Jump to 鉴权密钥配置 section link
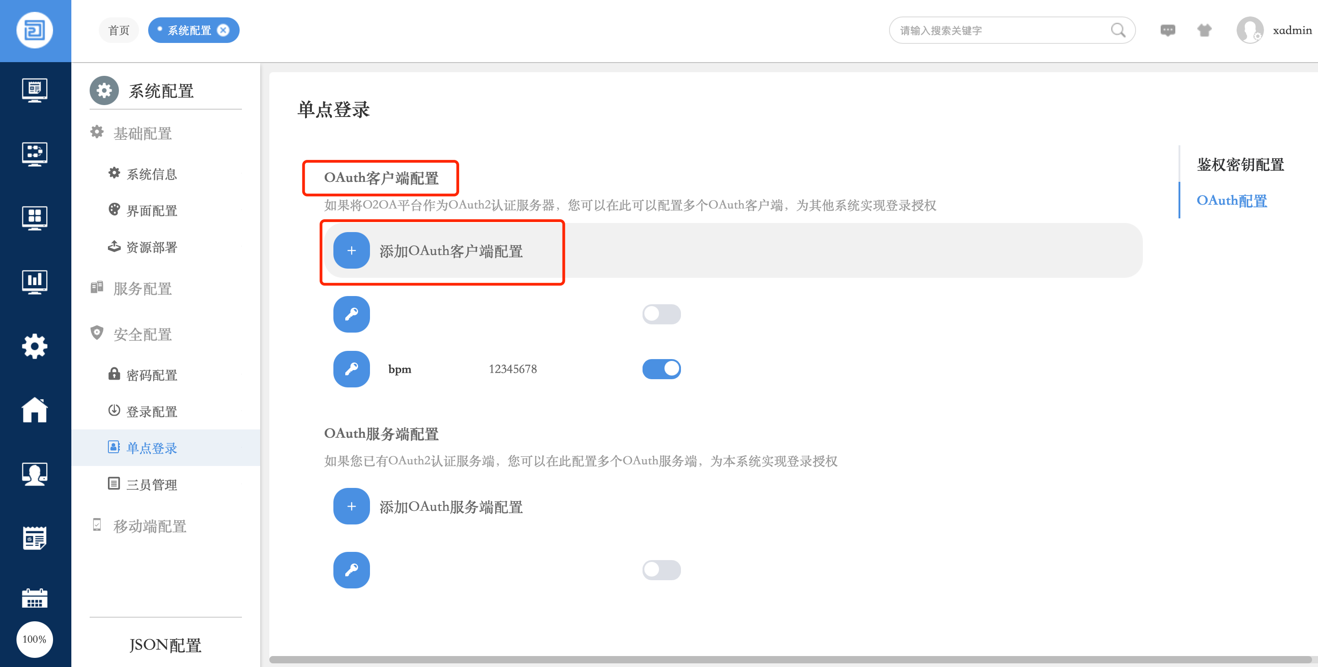The image size is (1318, 667). (1240, 164)
